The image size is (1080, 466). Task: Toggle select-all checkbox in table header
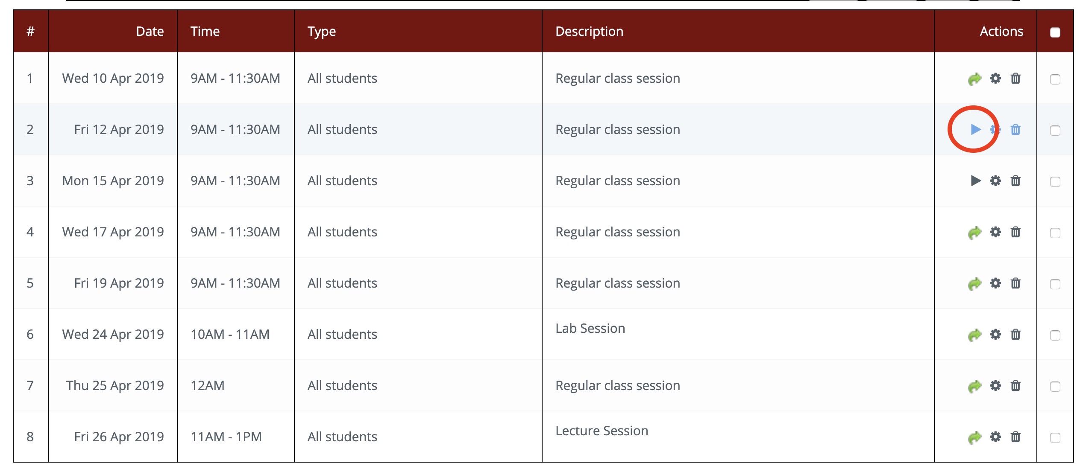click(x=1055, y=32)
